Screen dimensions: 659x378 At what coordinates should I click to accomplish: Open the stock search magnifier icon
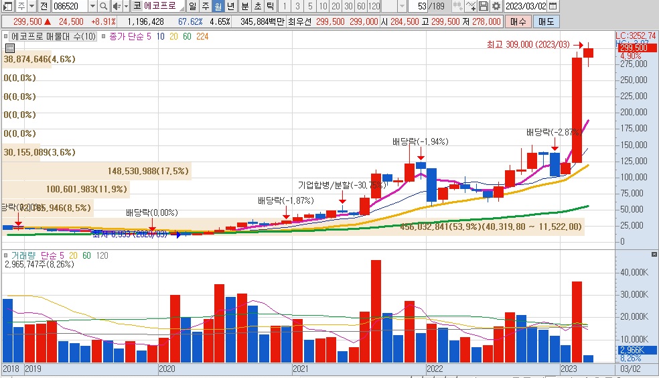[103, 6]
